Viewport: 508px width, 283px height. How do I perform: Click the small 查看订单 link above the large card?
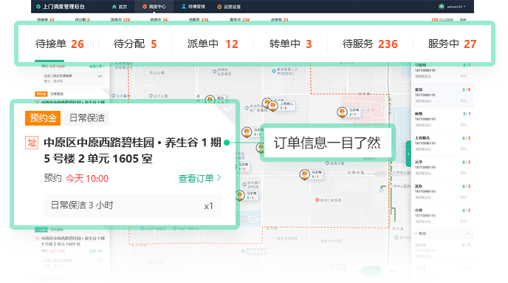[97, 67]
